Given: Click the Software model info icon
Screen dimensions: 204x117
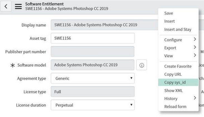Looking at the screenshot, I should coord(142,65).
